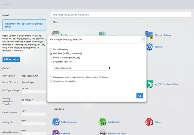The height and width of the screenshot is (135, 194).
Task: Expand the paper.cpanel.net domain dropdown
Action: pyautogui.click(x=82, y=68)
